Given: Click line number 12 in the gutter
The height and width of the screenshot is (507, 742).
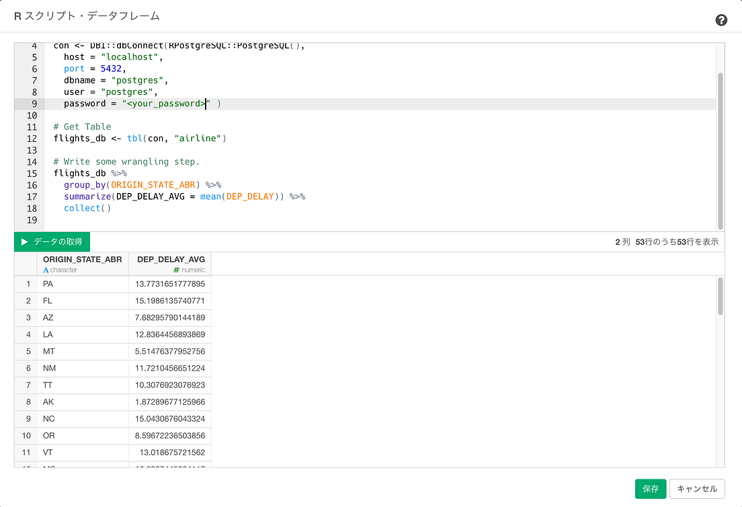Looking at the screenshot, I should coord(32,139).
